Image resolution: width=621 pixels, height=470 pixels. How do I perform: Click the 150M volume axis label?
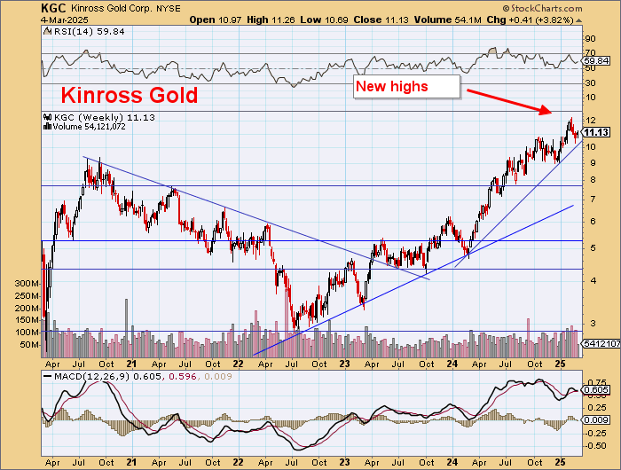pyautogui.click(x=27, y=320)
